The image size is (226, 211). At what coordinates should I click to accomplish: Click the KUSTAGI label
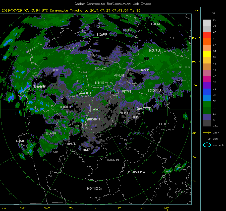coord(126,92)
